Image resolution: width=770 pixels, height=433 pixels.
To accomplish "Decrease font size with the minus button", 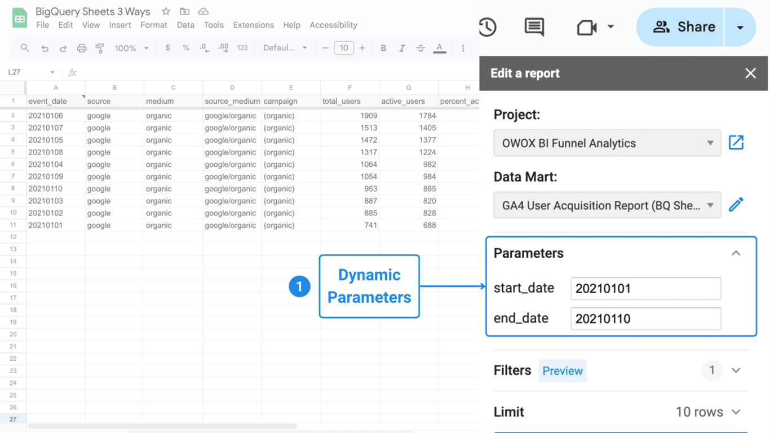I will [325, 48].
